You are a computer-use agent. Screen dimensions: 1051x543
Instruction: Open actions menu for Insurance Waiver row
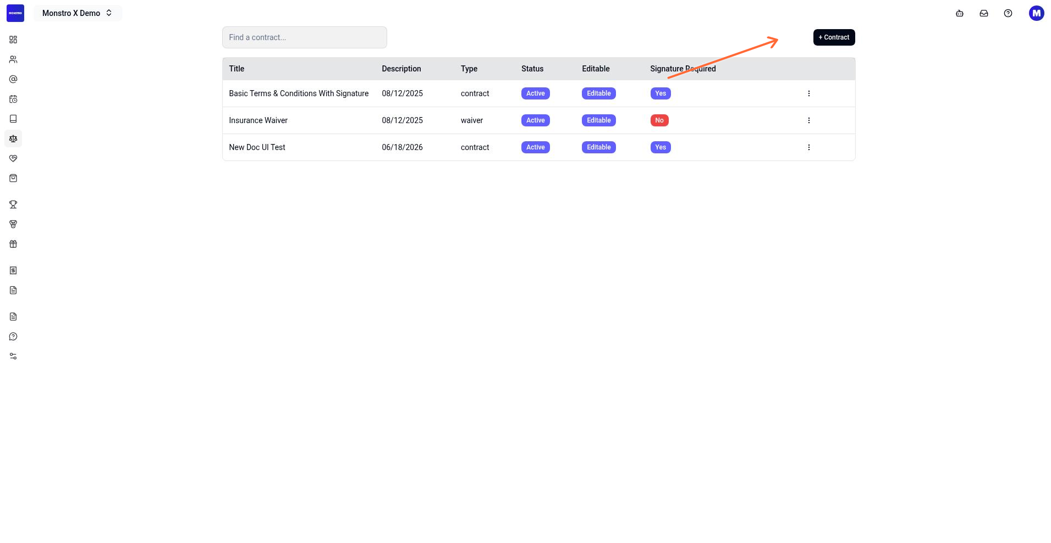point(809,120)
